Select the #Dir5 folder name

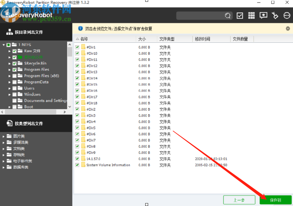coord(91,128)
